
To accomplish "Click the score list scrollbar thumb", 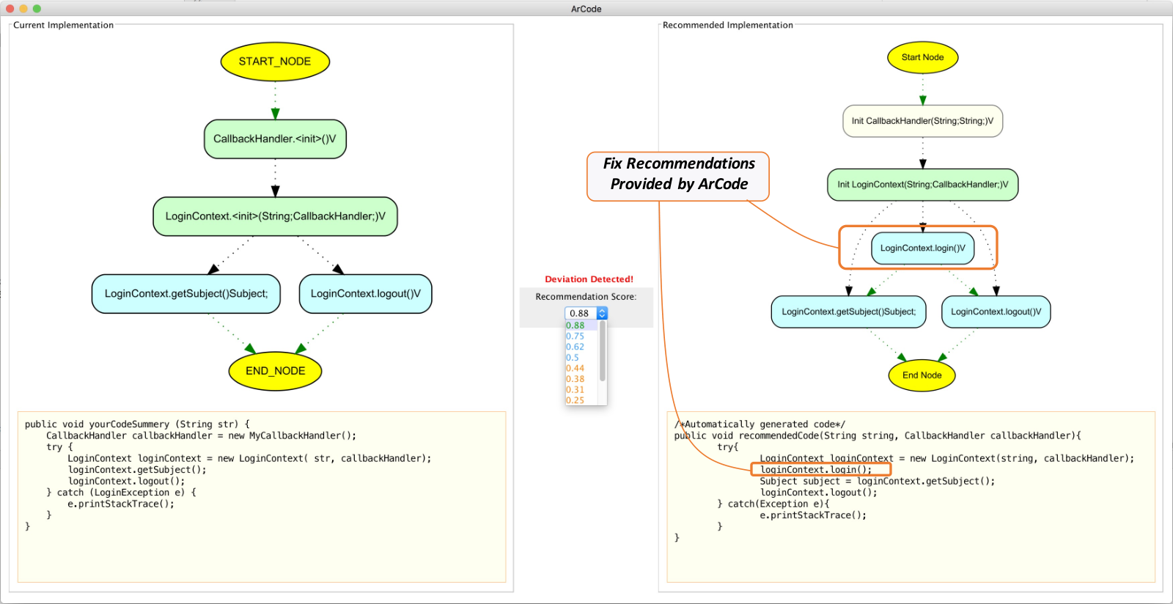I will (603, 351).
